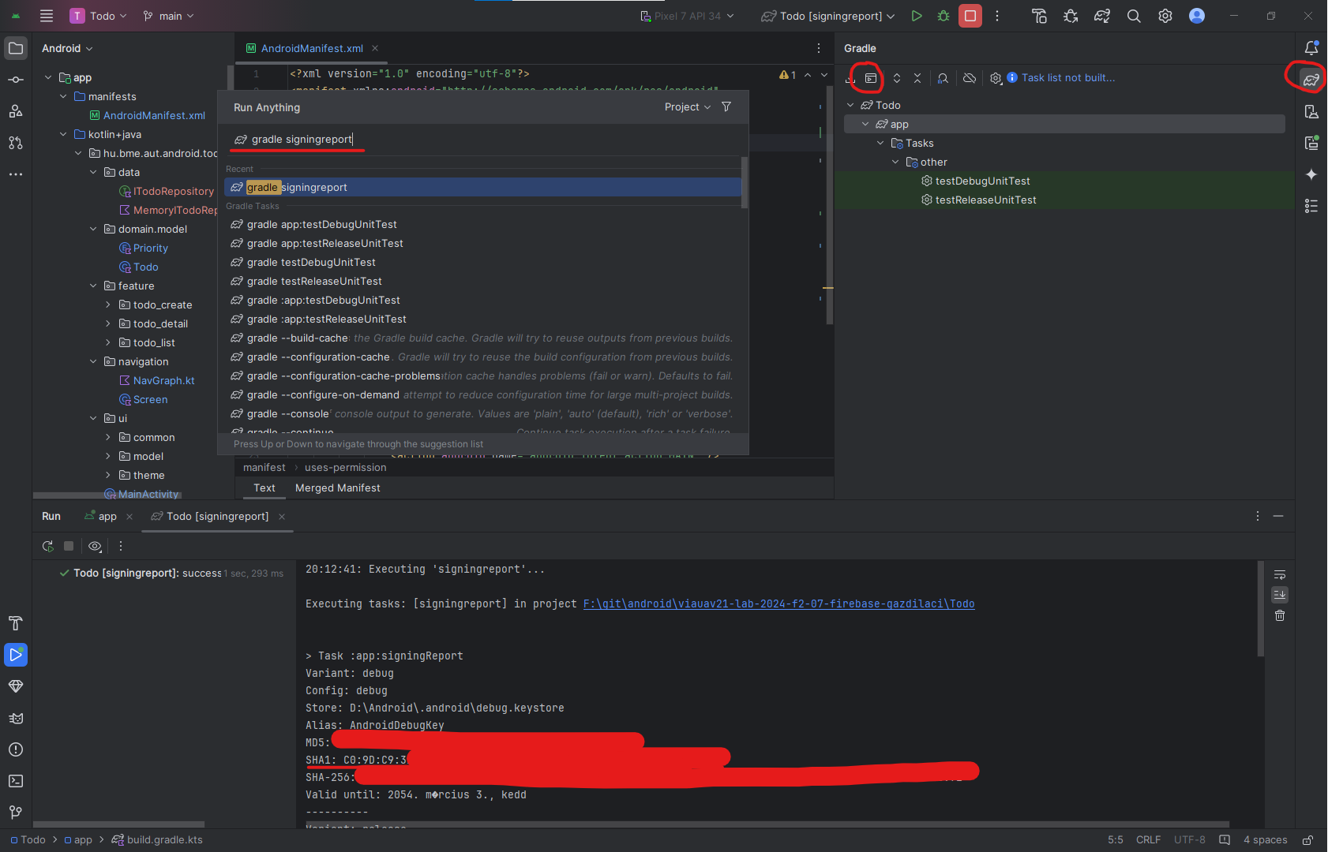Viewport: 1328px width, 852px height.
Task: Open App Quality Insights gem icon
Action: (16, 686)
